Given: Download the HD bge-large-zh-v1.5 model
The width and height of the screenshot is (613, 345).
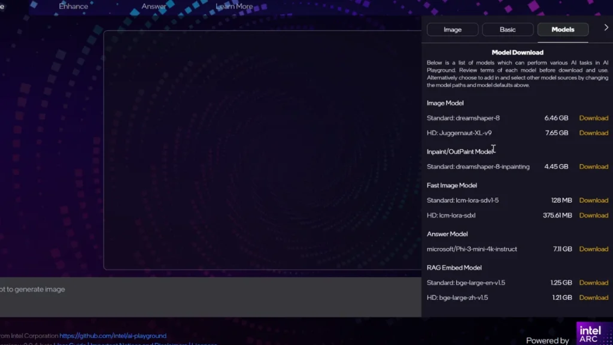Looking at the screenshot, I should (593, 298).
